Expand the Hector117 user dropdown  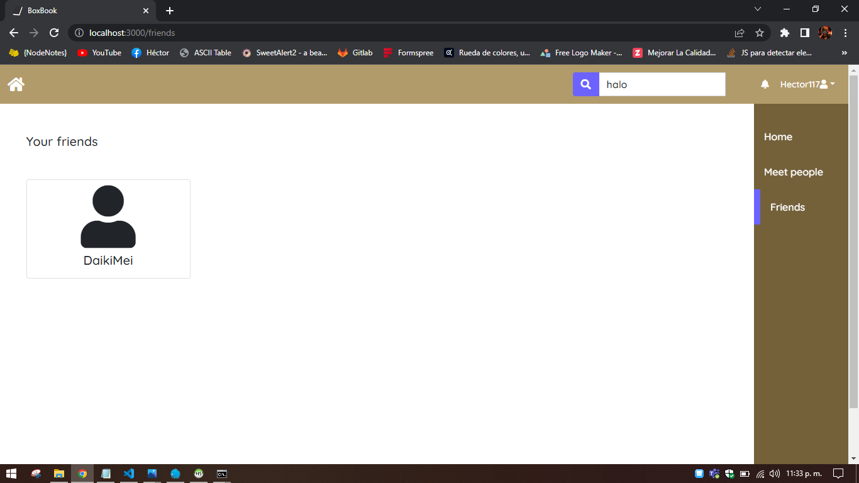807,84
